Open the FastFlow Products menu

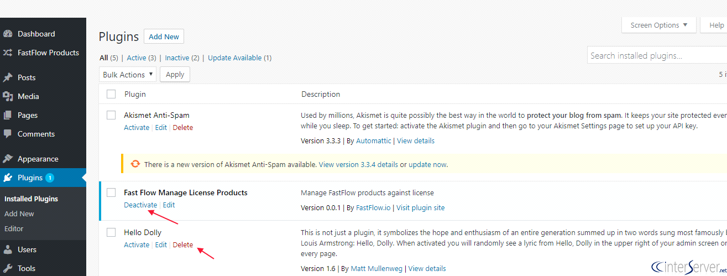(48, 53)
